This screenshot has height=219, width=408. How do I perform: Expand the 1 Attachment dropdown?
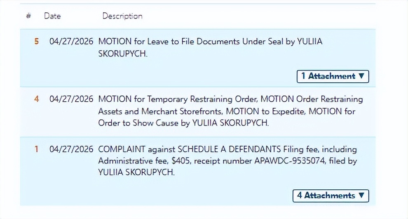coord(332,76)
